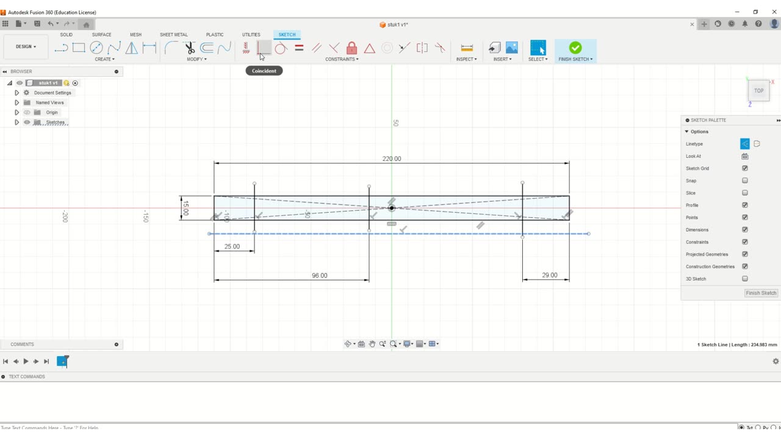Viewport: 781px width, 439px height.
Task: Select the Mirror tool in Create
Action: click(x=132, y=48)
